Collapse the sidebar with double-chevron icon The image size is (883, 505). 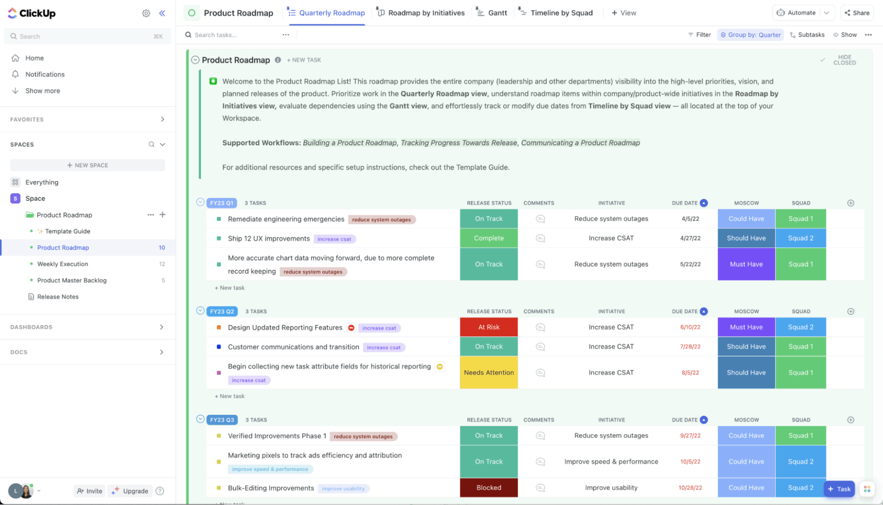point(162,13)
